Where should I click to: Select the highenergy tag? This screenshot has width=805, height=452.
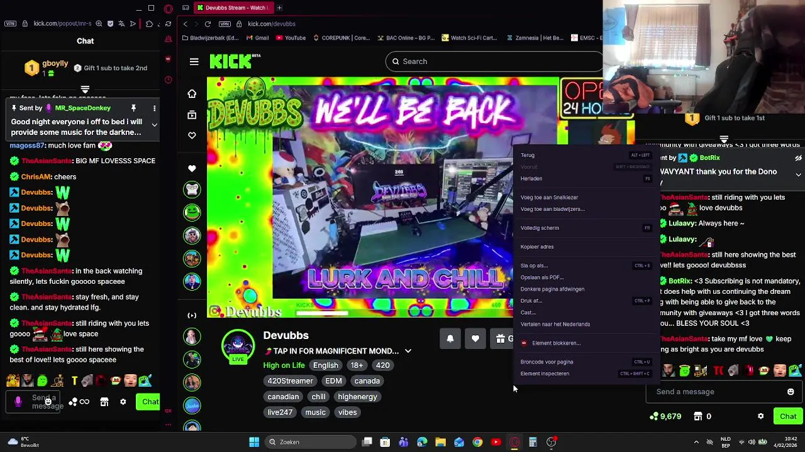[357, 397]
